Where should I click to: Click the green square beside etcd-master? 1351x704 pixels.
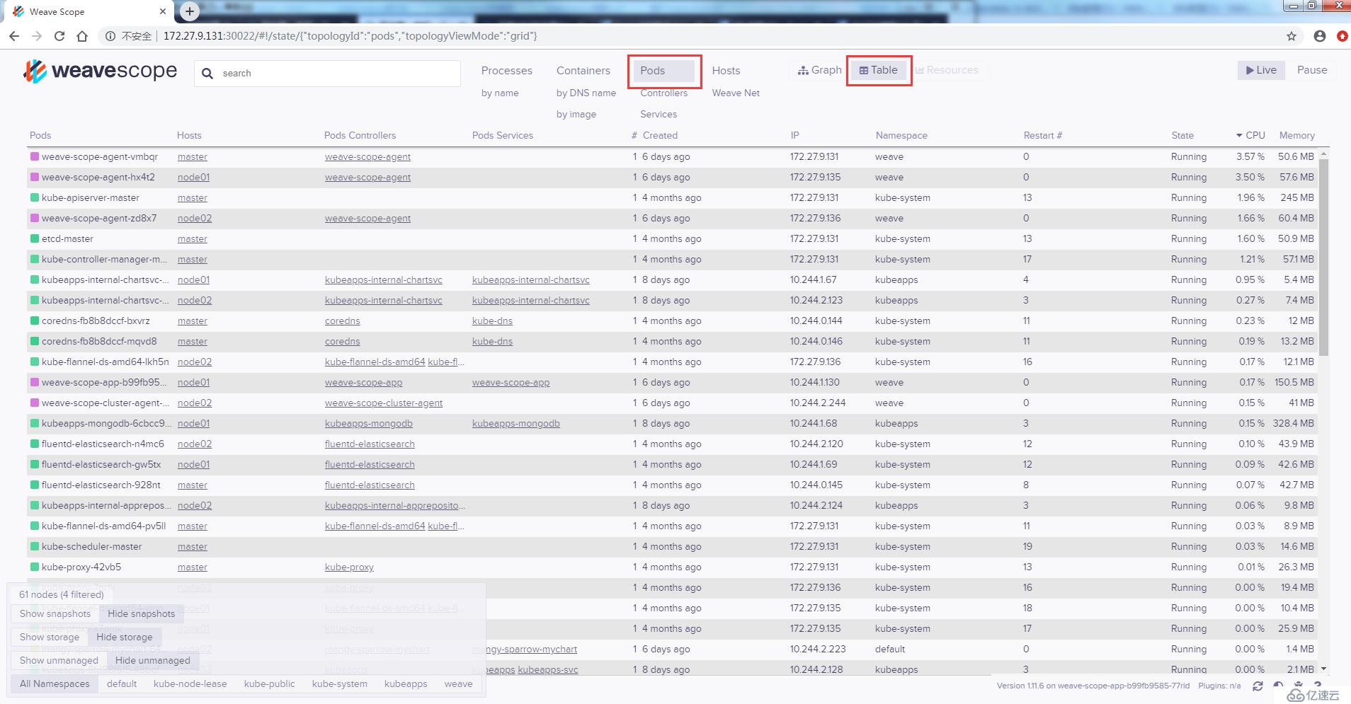click(x=35, y=238)
